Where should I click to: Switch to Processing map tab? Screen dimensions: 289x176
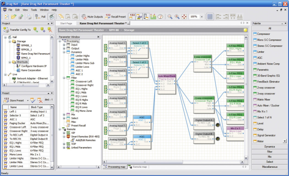[x=115, y=167]
